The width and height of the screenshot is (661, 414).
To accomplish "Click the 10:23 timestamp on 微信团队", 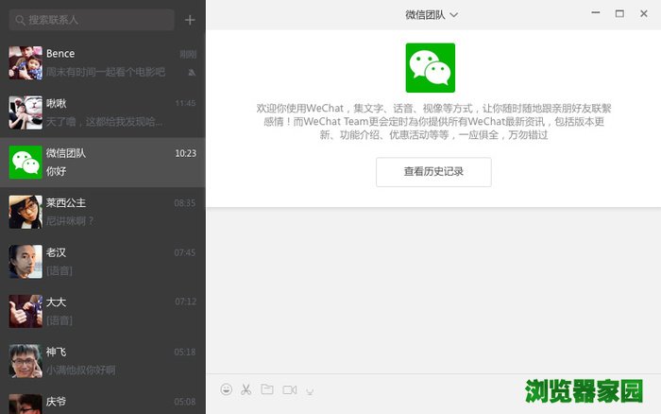I will pos(185,153).
